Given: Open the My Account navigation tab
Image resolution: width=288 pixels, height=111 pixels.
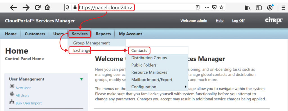Looking at the screenshot, I should pos(130,34).
